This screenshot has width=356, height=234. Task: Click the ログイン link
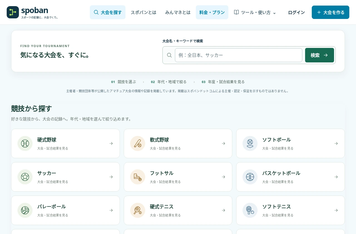296,12
